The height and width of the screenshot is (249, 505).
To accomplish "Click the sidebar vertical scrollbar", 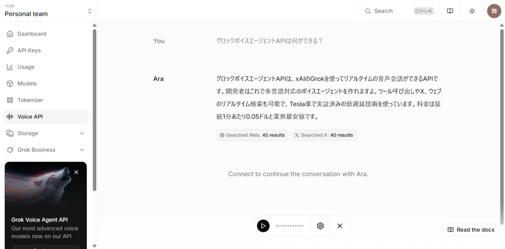I will (x=94, y=109).
